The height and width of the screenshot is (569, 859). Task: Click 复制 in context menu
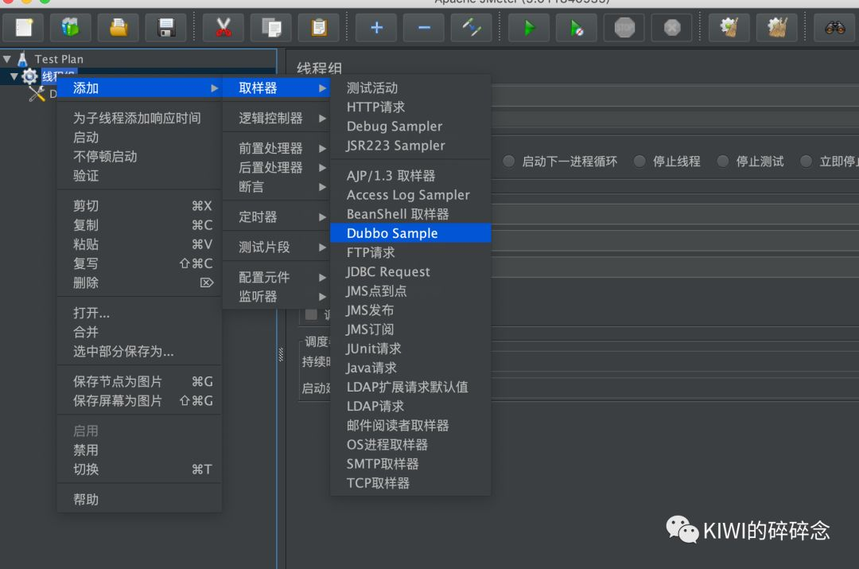[140, 224]
